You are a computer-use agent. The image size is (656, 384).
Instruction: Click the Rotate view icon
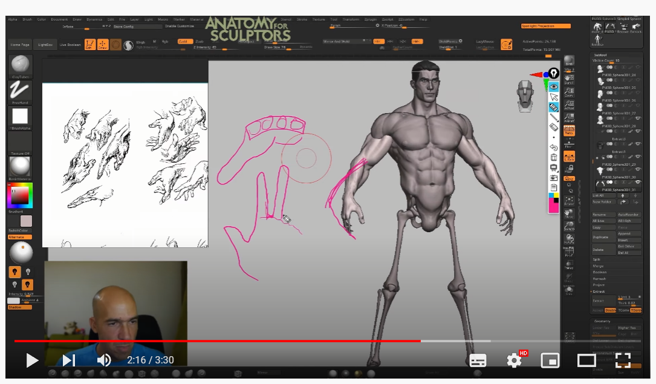click(x=569, y=239)
